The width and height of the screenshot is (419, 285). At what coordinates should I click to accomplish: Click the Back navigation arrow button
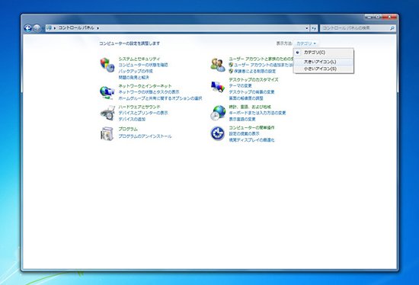(27, 27)
